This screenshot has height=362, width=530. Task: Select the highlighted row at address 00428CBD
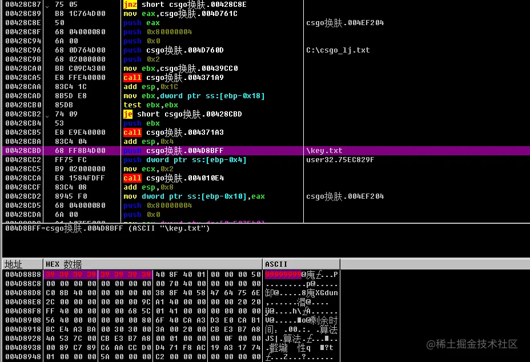(x=266, y=150)
